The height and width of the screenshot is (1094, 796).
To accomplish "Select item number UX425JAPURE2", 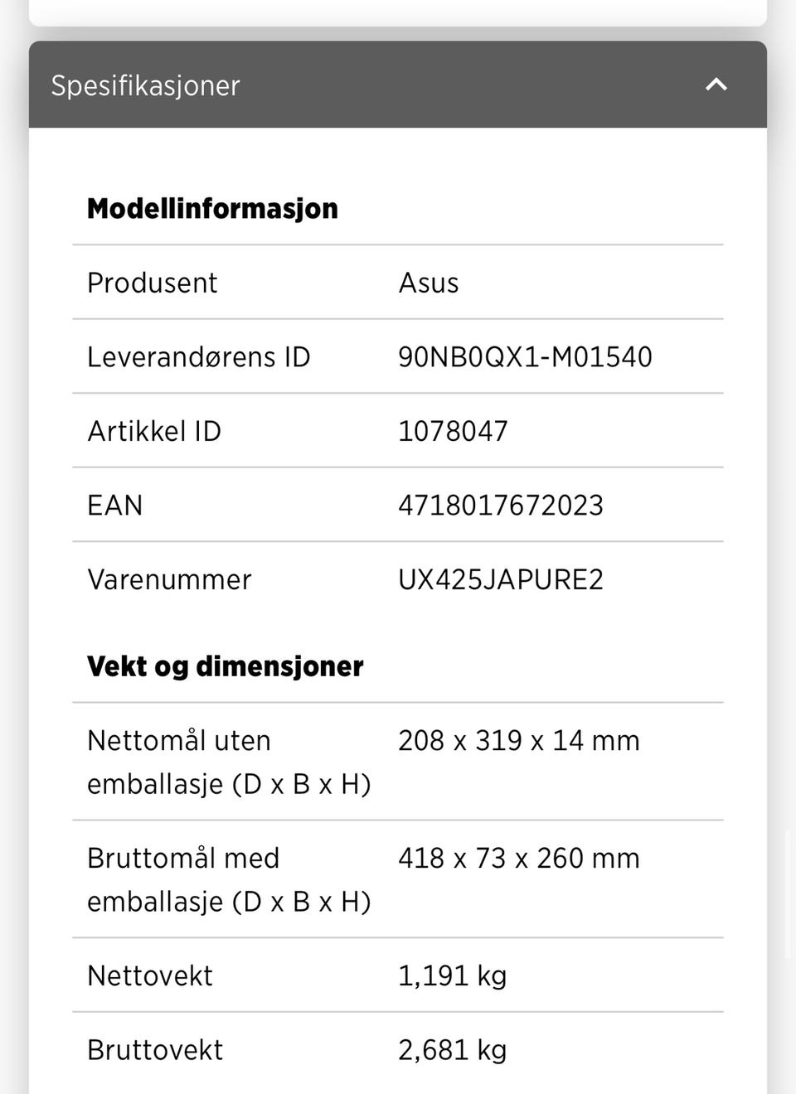I will click(x=501, y=579).
